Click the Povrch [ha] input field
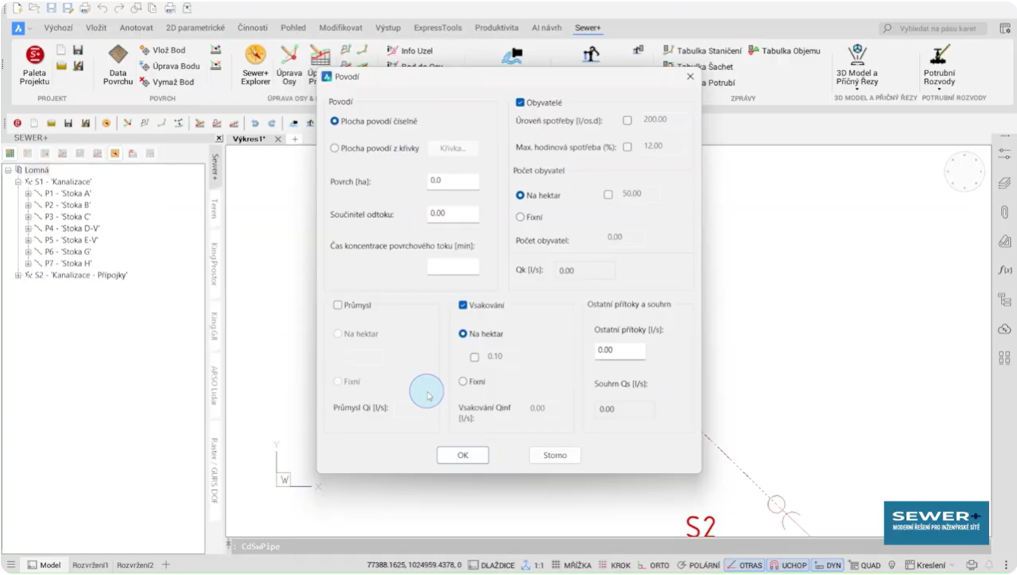 (x=453, y=181)
